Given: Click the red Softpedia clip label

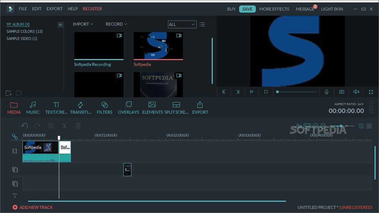Looking at the screenshot, I should coord(142,65).
